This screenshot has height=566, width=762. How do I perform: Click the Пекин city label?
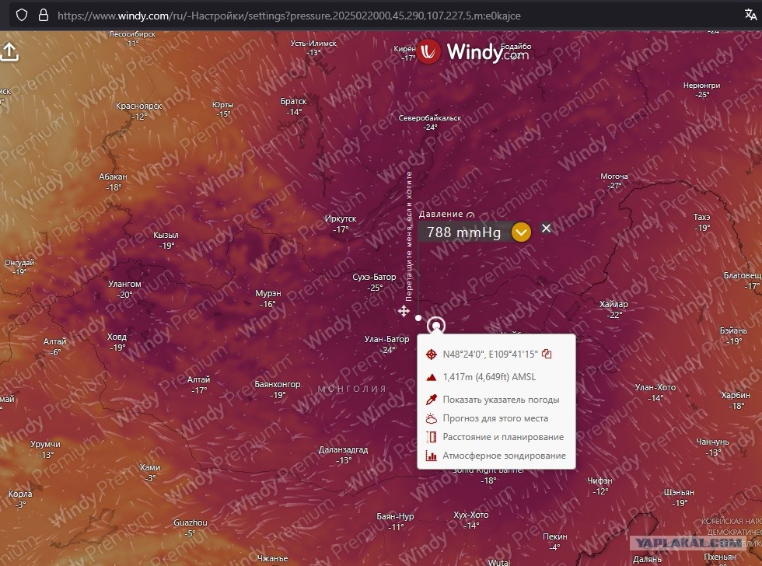pyautogui.click(x=555, y=536)
